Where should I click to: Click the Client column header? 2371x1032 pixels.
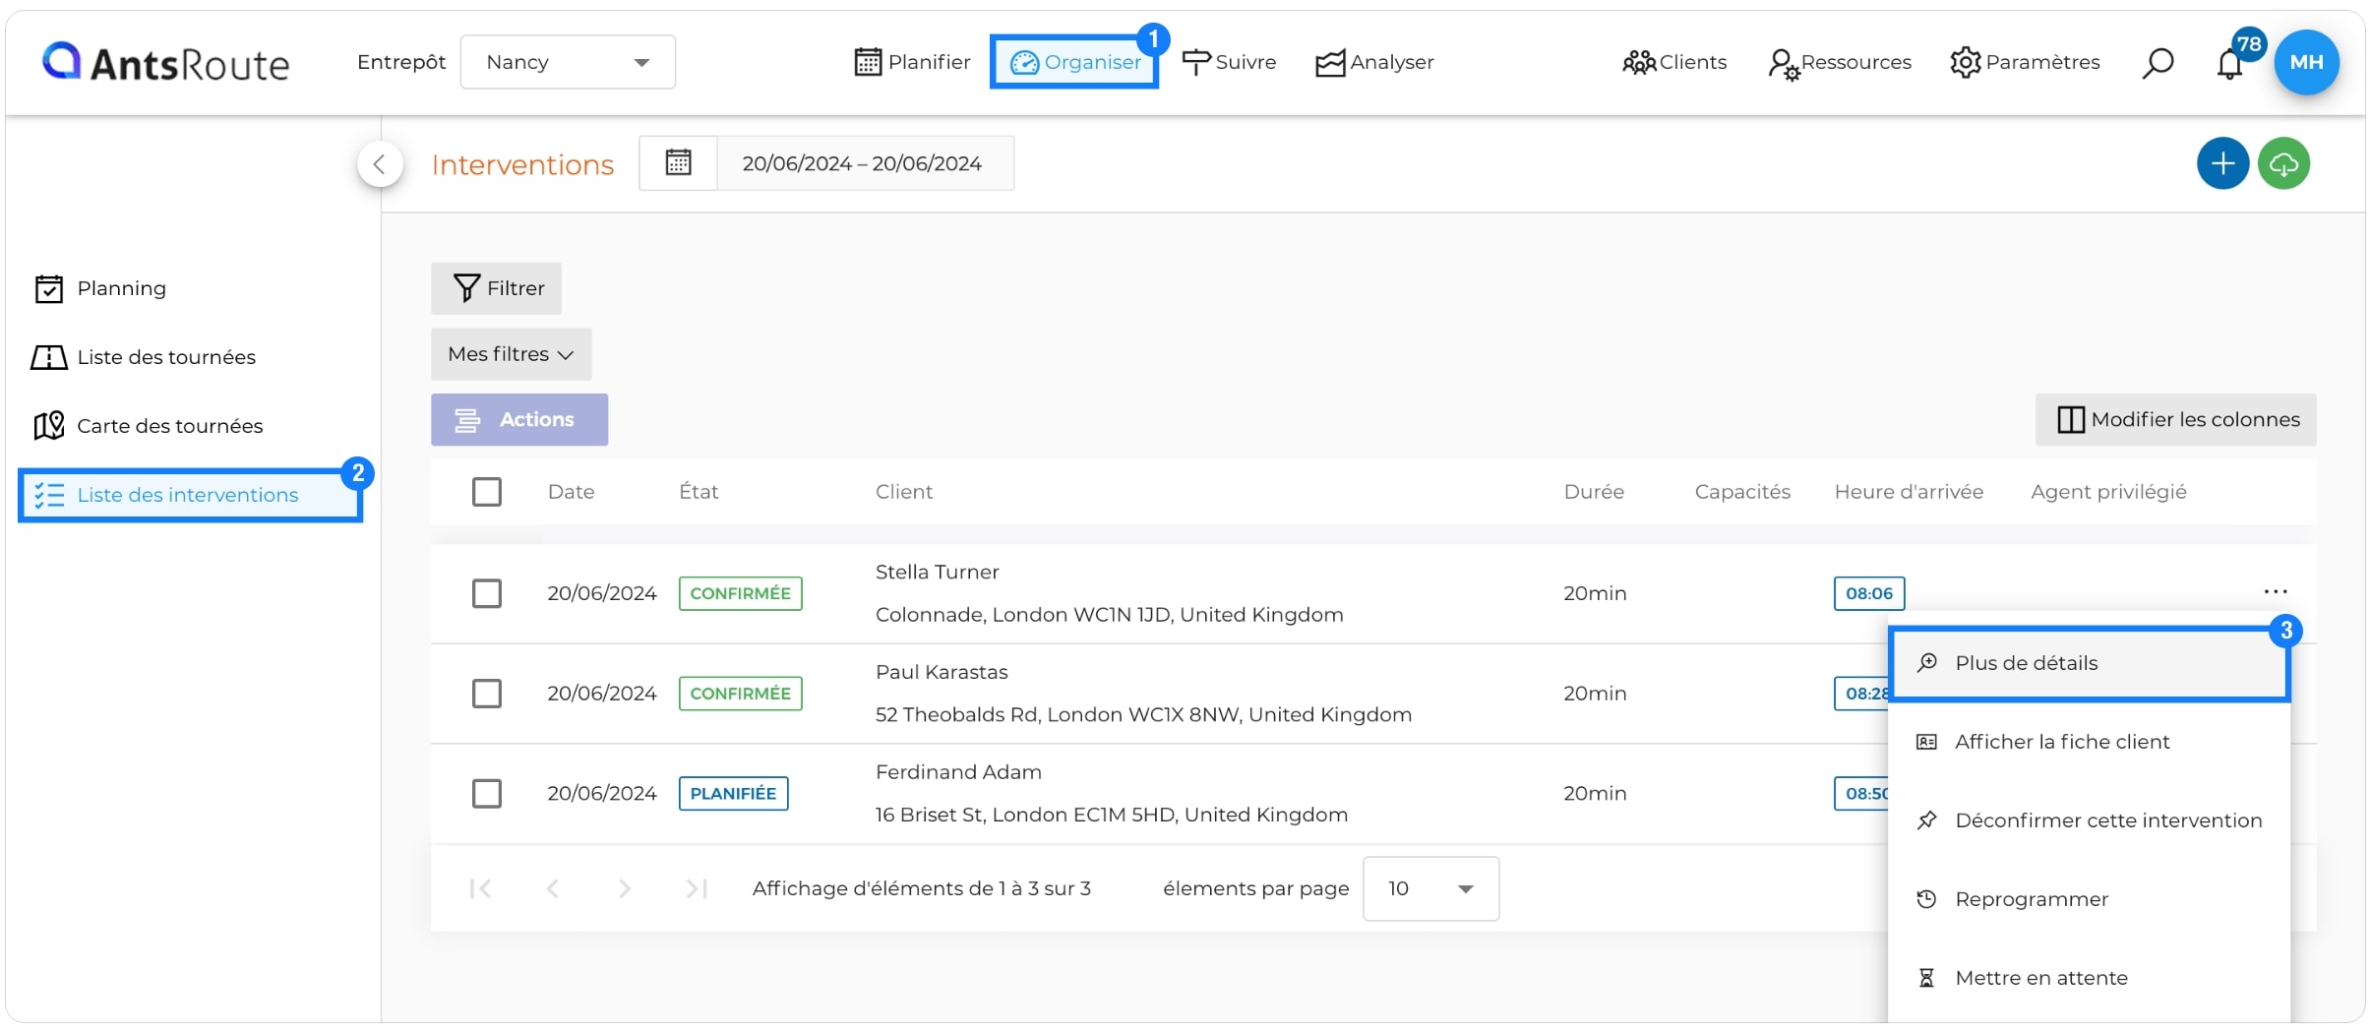pyautogui.click(x=904, y=492)
